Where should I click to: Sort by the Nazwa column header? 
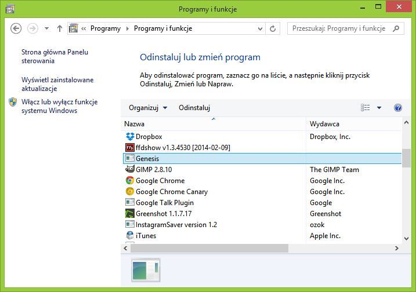(x=214, y=124)
